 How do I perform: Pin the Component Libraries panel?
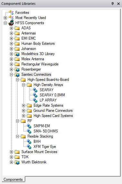[112, 4]
